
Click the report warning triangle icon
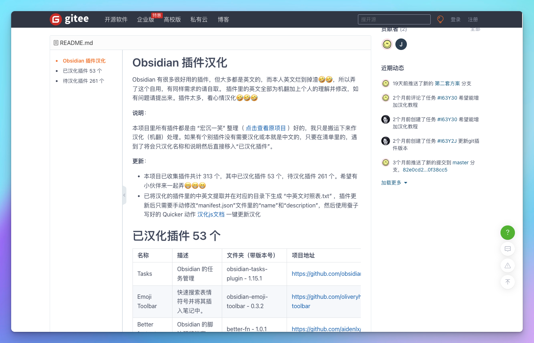[507, 265]
